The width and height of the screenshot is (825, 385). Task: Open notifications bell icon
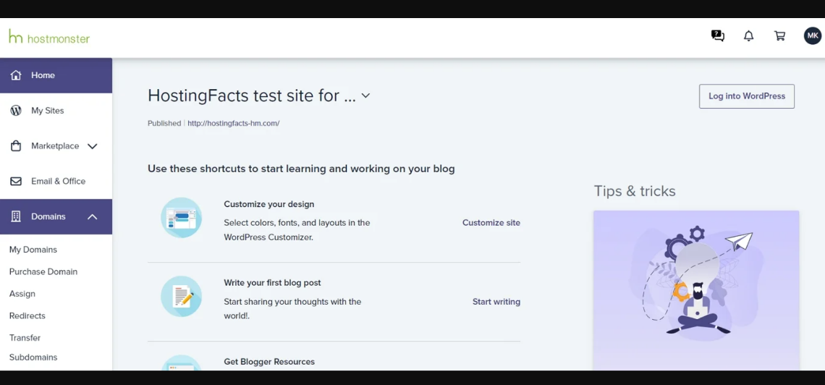point(748,35)
